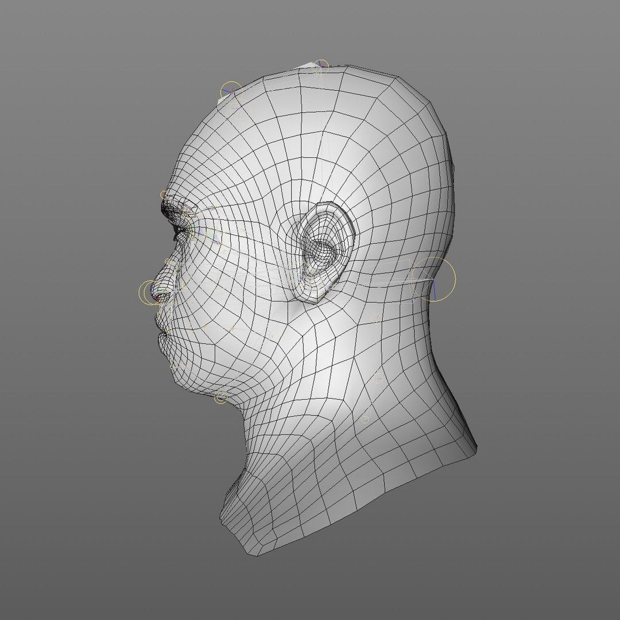Image resolution: width=620 pixels, height=620 pixels.
Task: Select the eyebrow controller circle
Action: tap(164, 195)
